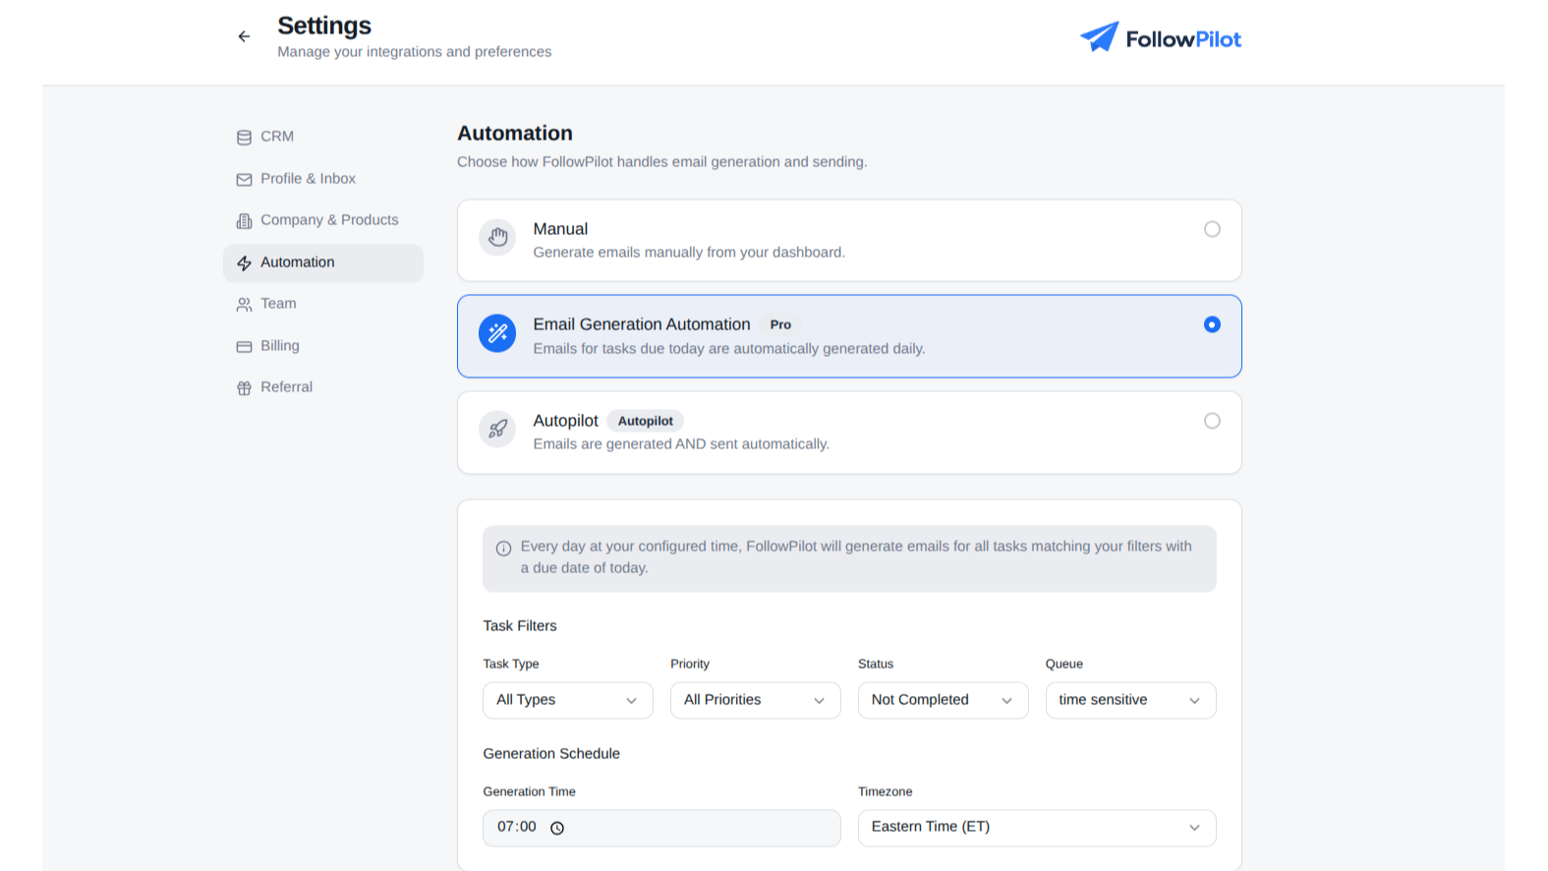Click the envelope icon beside Profile & Inbox
This screenshot has width=1548, height=871.
click(244, 179)
